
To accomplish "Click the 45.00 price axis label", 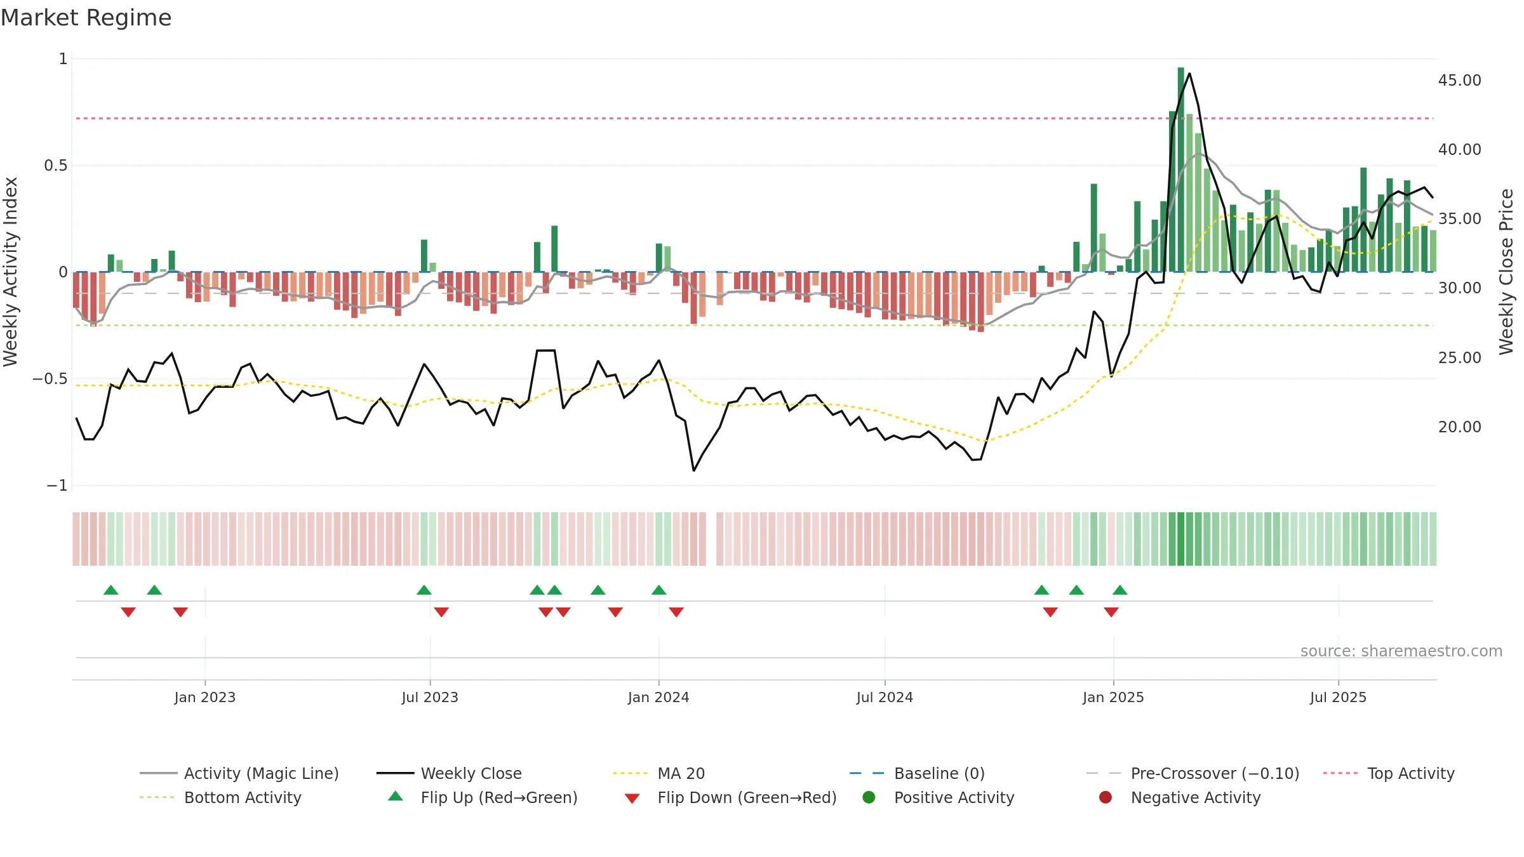I will click(1459, 81).
